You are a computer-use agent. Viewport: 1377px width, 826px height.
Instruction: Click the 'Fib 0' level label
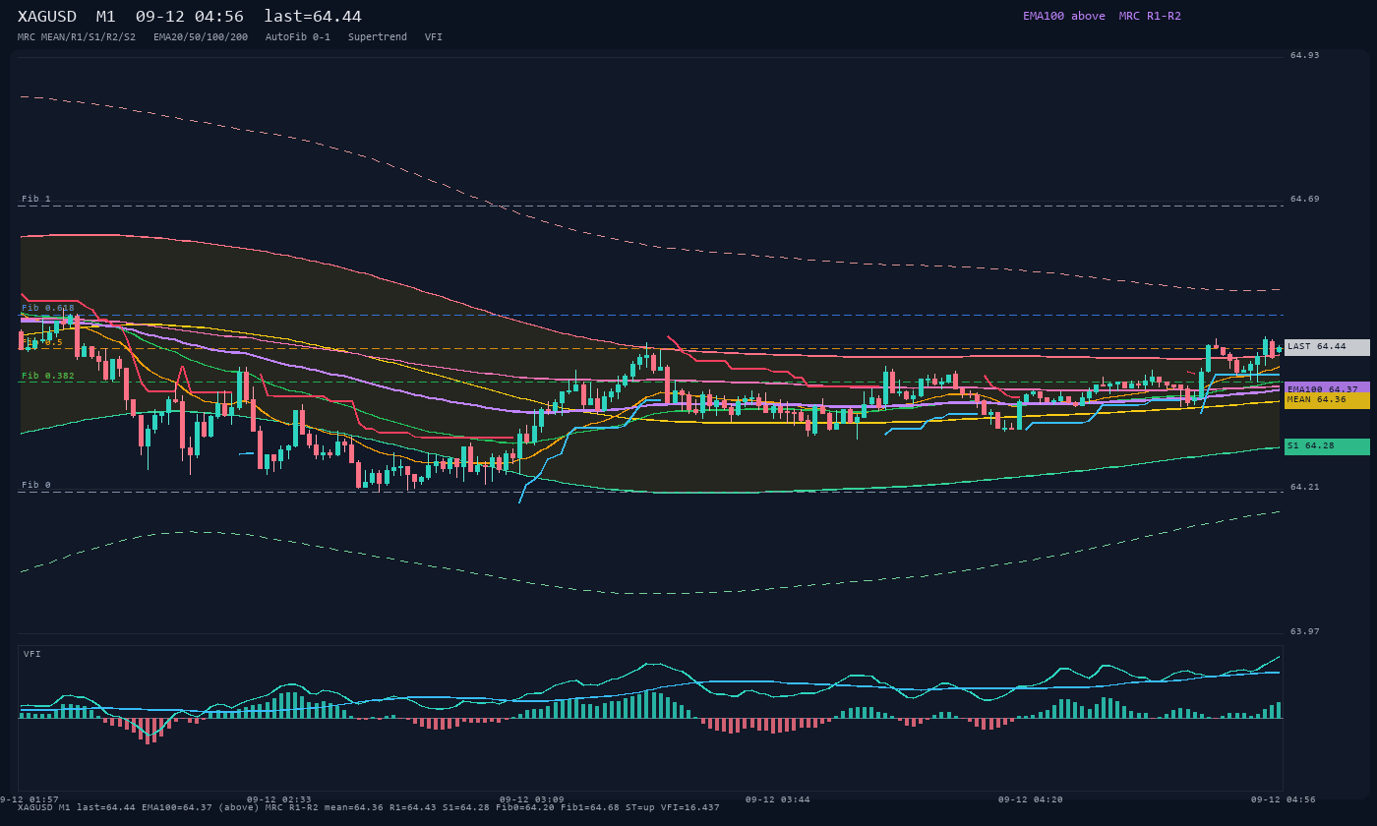point(36,485)
